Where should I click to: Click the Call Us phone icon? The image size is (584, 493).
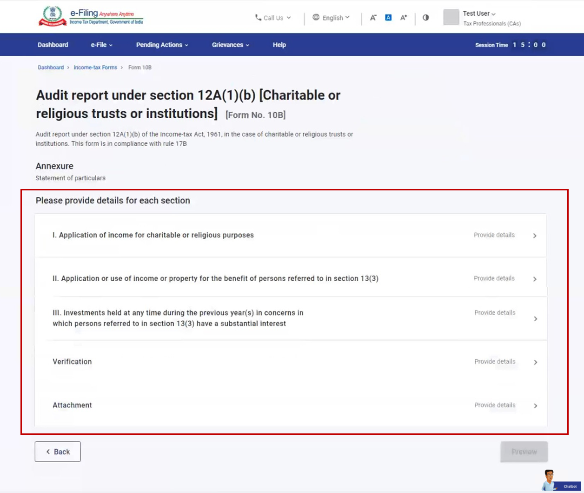258,18
